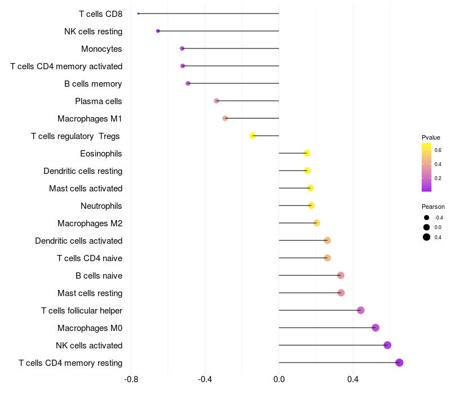Click the T cells CD4 memory resting dot
Screen dimensions: 451x394
399,362
